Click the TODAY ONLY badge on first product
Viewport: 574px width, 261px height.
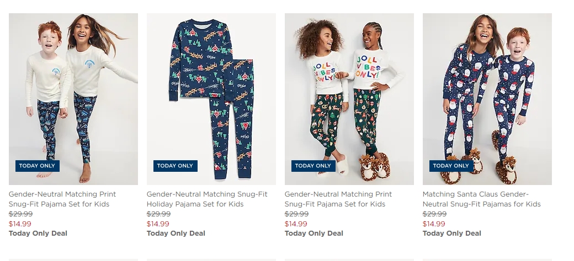coord(38,166)
